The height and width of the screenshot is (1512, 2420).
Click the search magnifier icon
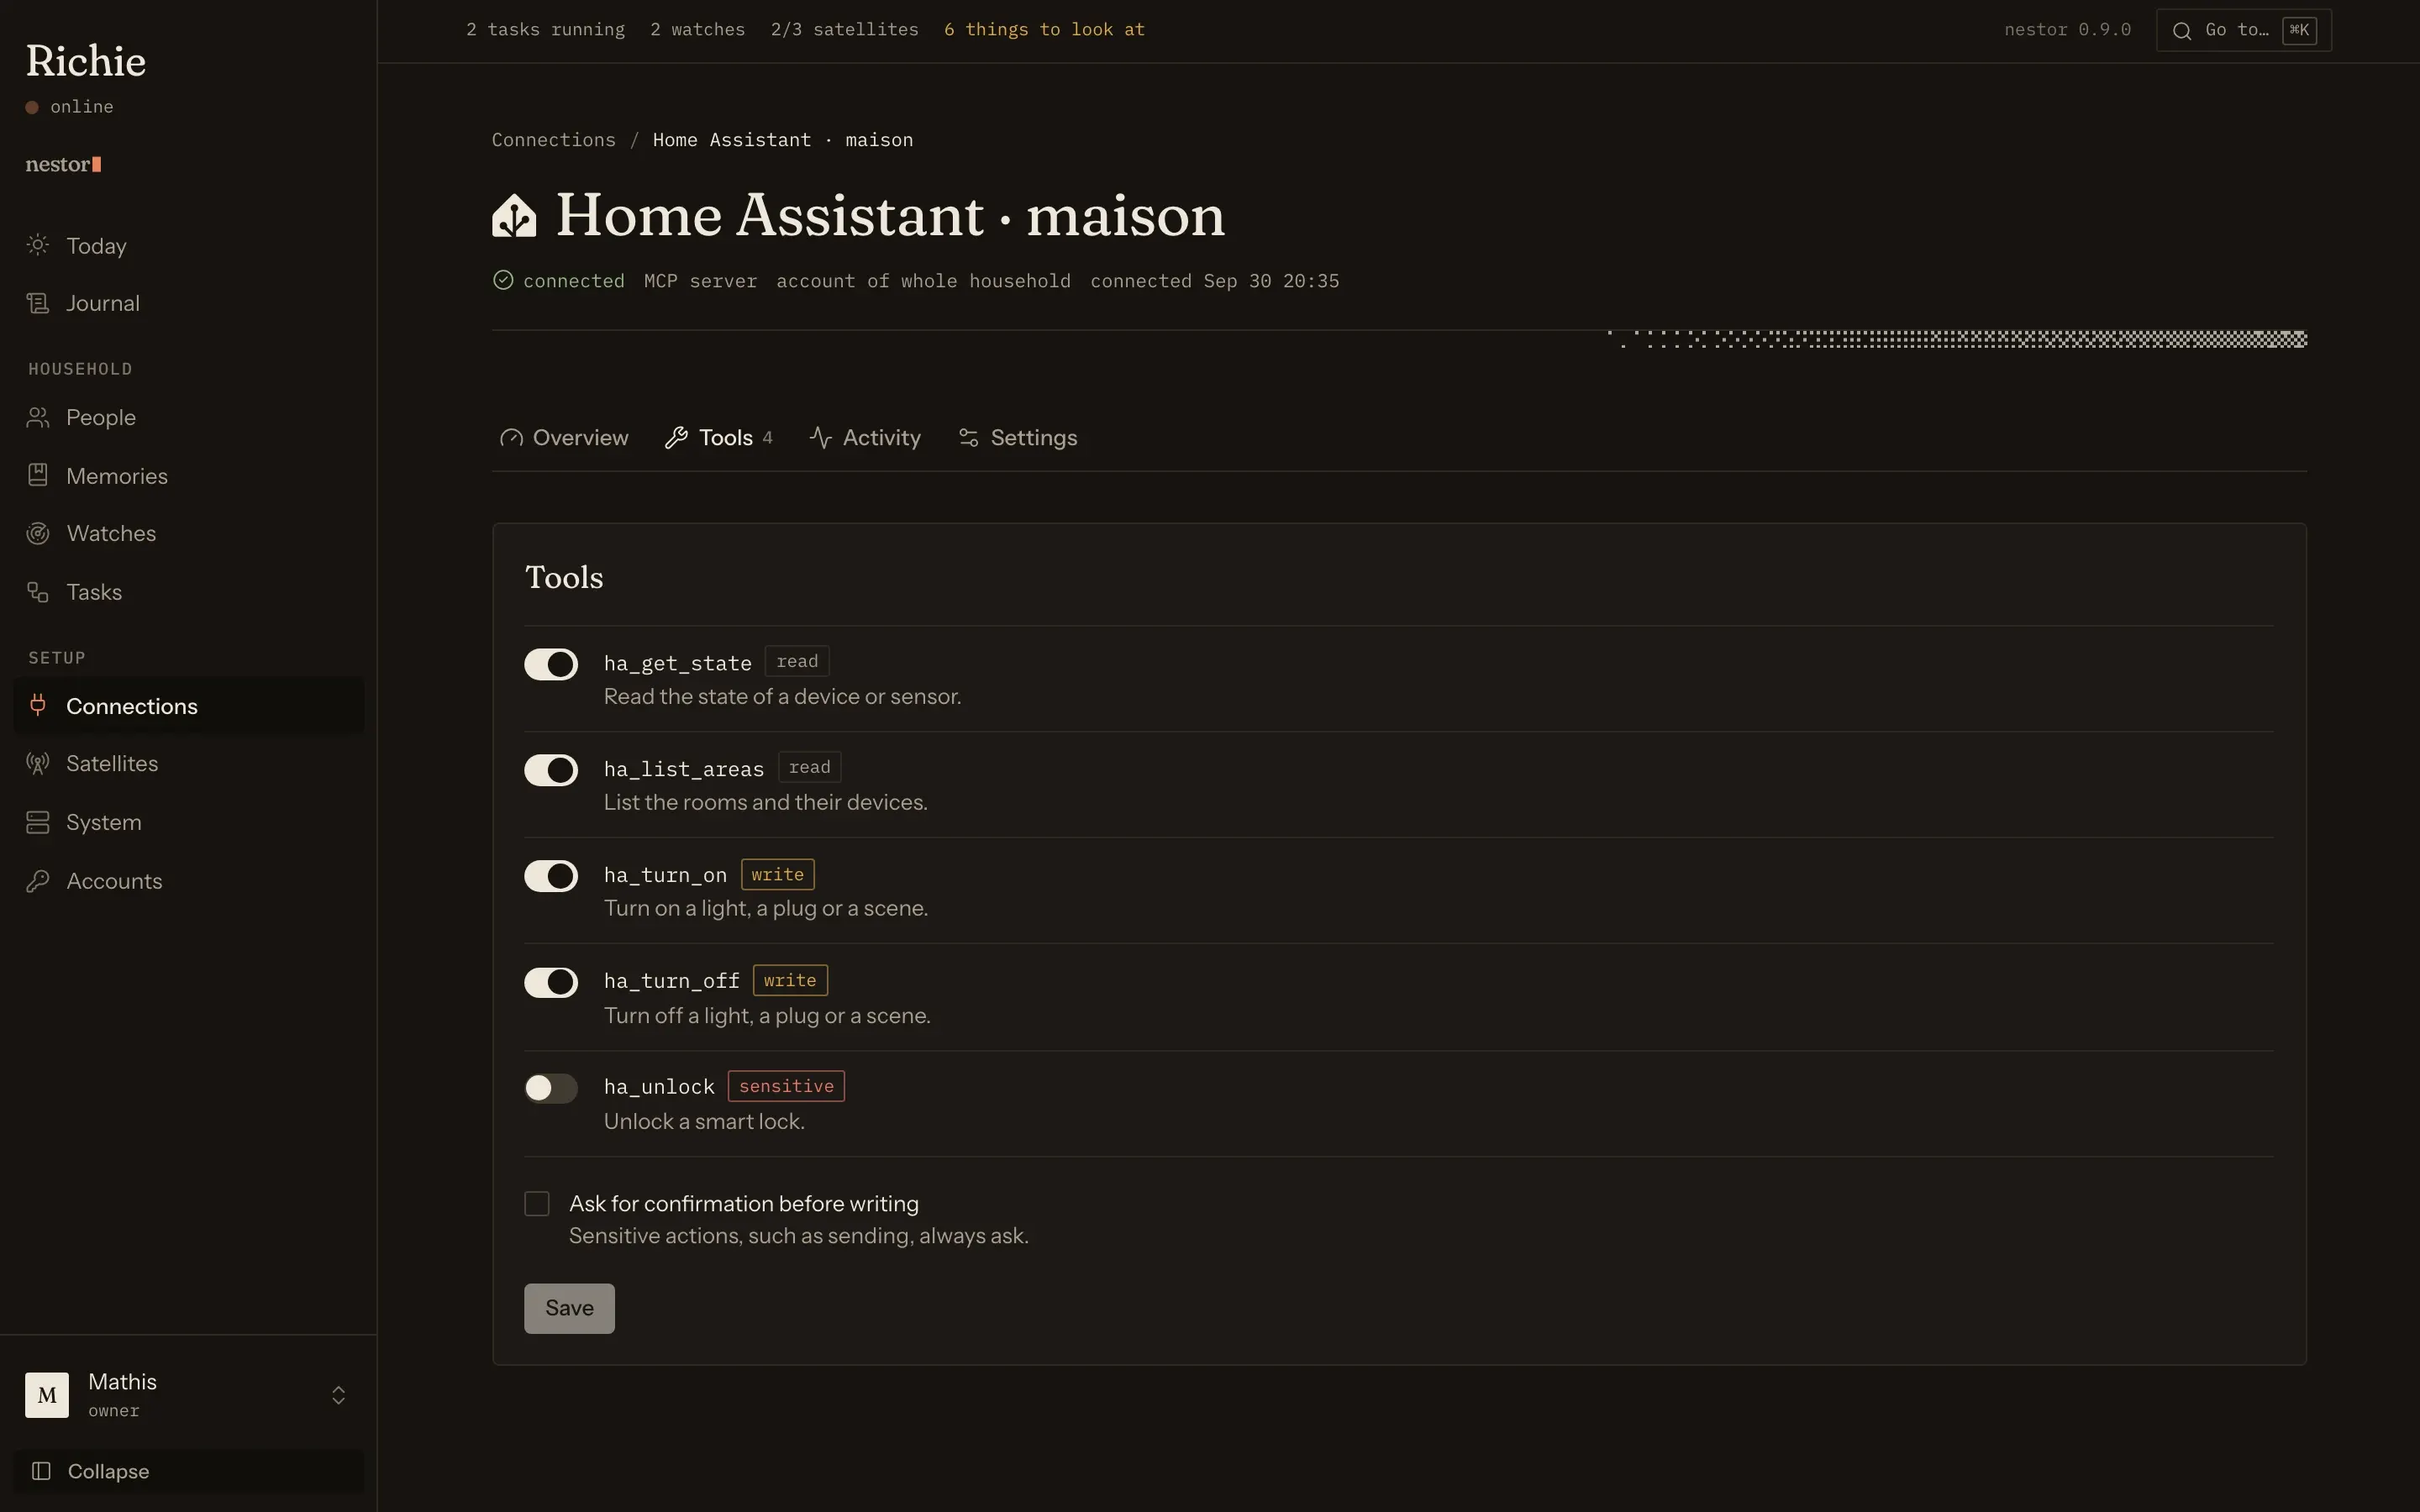point(2183,30)
